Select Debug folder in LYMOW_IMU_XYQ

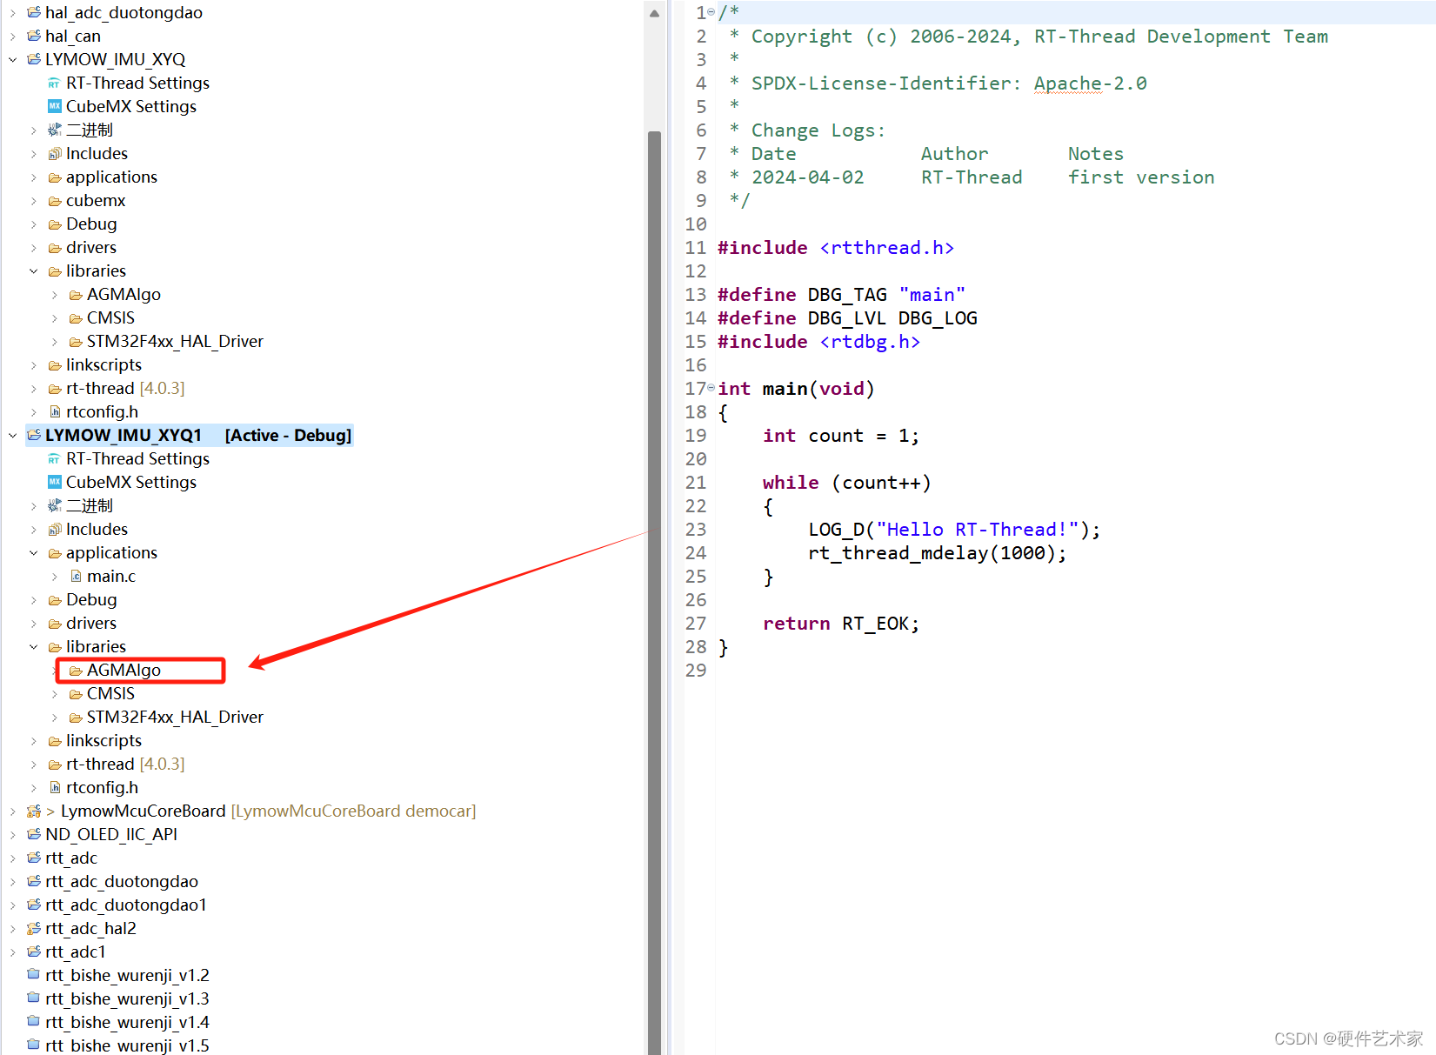[91, 224]
